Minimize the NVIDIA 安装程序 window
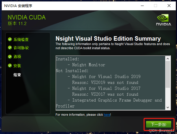This screenshot has width=177, height=134. 142,6
